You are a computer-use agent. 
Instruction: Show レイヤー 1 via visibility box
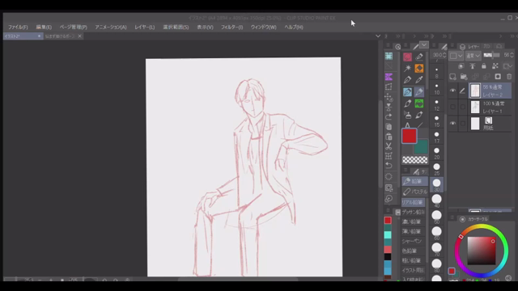tap(452, 107)
